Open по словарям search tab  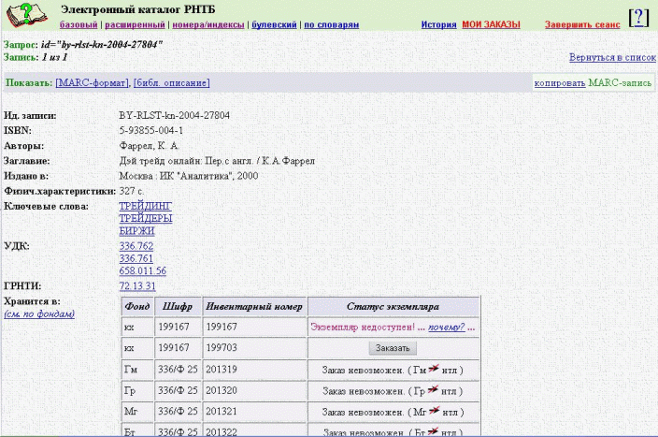pyautogui.click(x=332, y=24)
